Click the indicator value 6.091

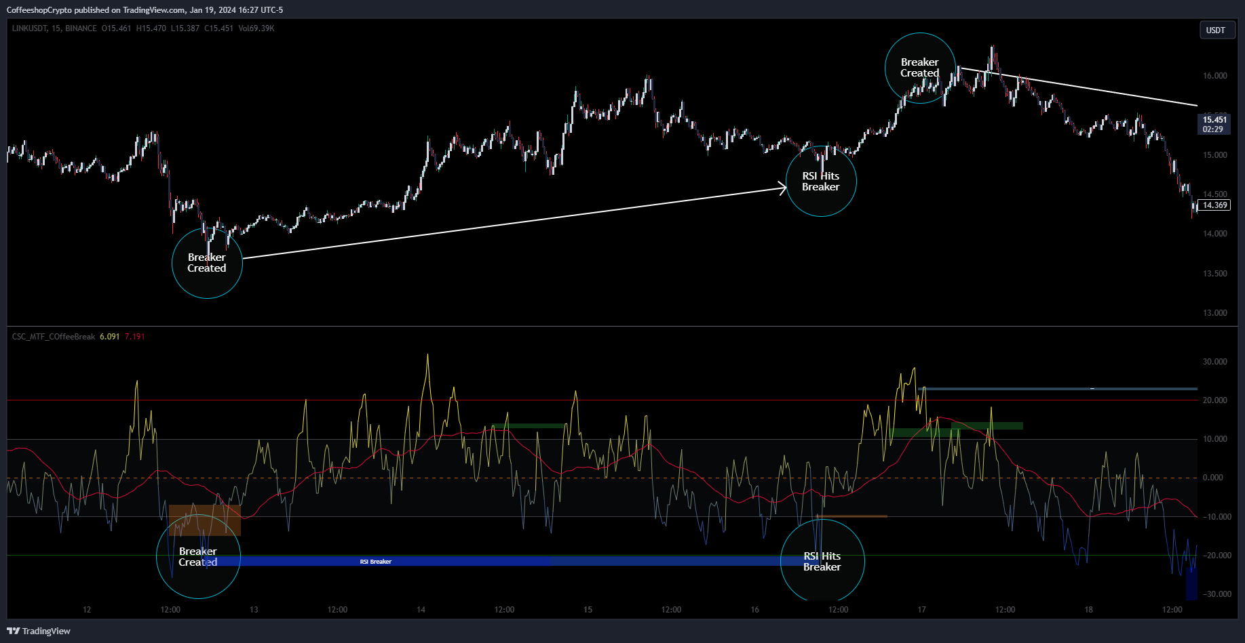pyautogui.click(x=110, y=337)
